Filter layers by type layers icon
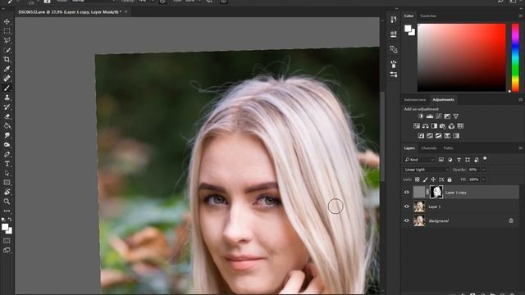The width and height of the screenshot is (525, 295). (459, 160)
